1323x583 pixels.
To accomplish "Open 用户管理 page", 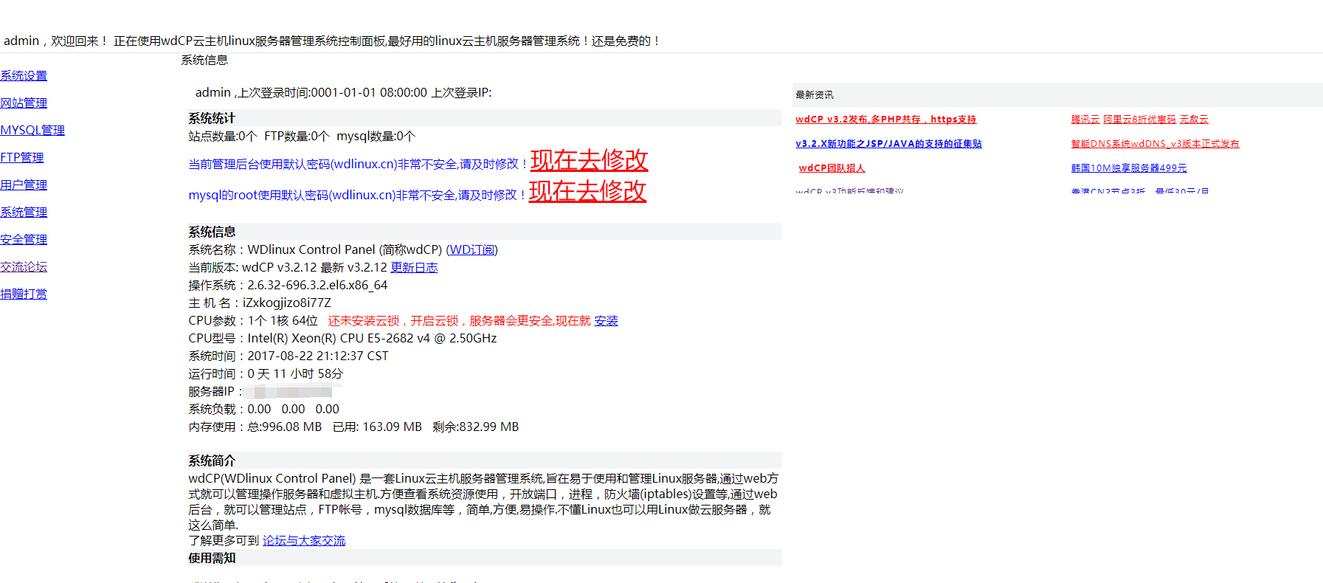I will coord(24,185).
